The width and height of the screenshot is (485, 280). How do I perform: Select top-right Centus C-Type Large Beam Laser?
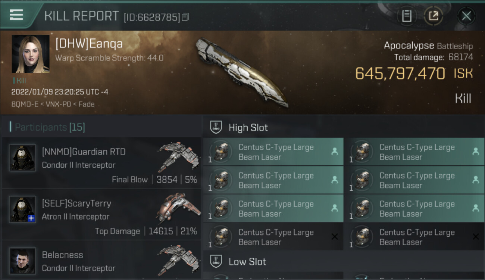[x=414, y=152]
